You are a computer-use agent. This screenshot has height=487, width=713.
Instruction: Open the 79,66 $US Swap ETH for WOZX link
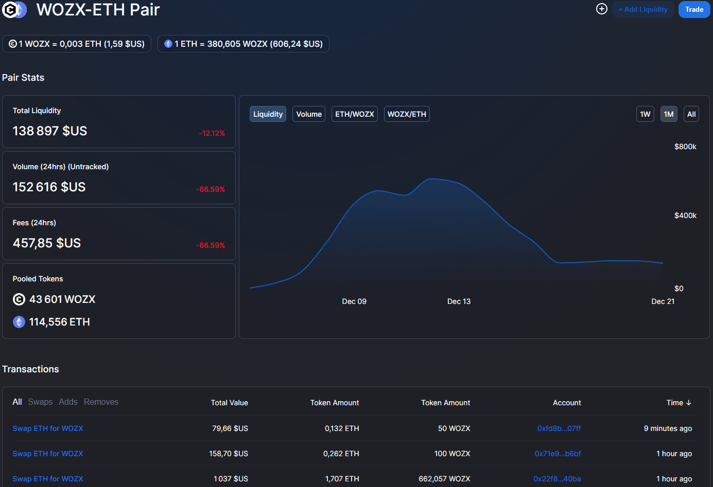pos(48,428)
